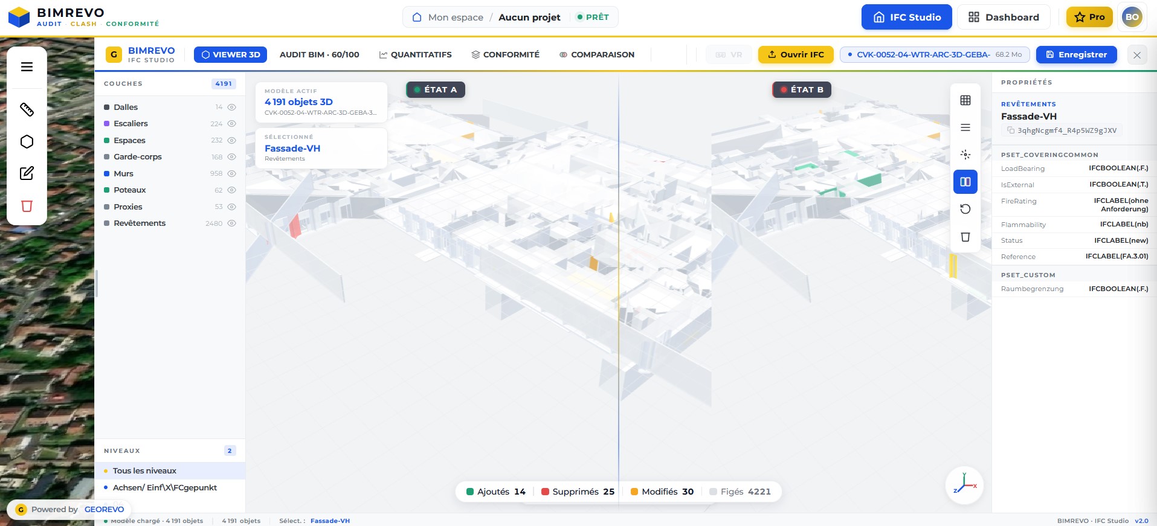Click the Supprimés 25 legend item
This screenshot has width=1157, height=526.
pos(578,492)
